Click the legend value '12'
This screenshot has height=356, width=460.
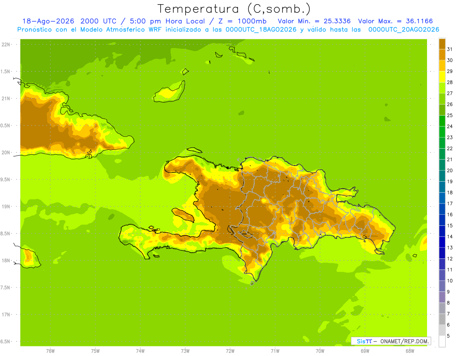[450, 258]
